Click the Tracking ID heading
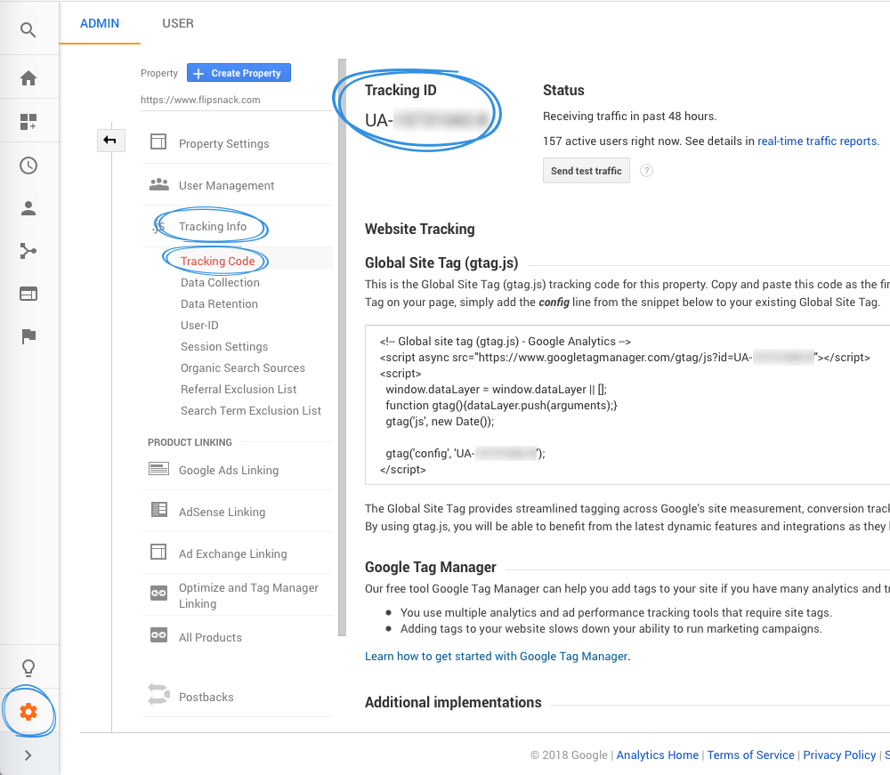Screen dimensions: 890x775 [400, 90]
